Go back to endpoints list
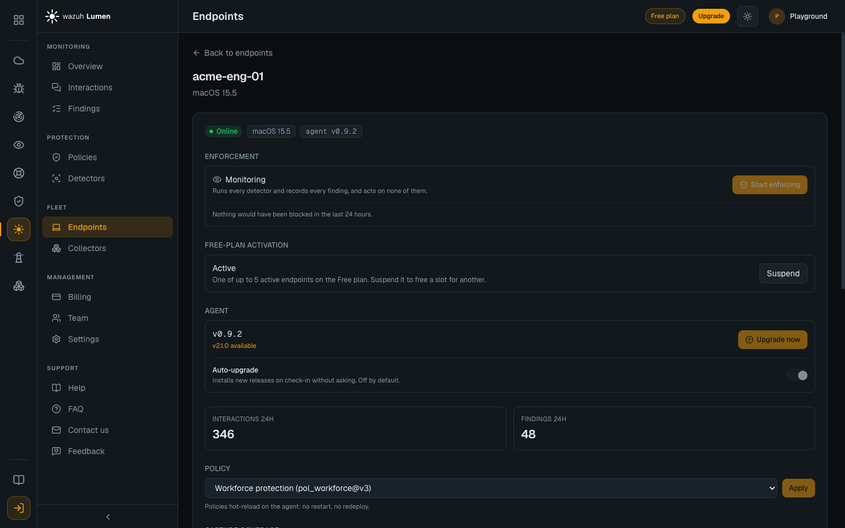This screenshot has height=528, width=845. pyautogui.click(x=232, y=53)
